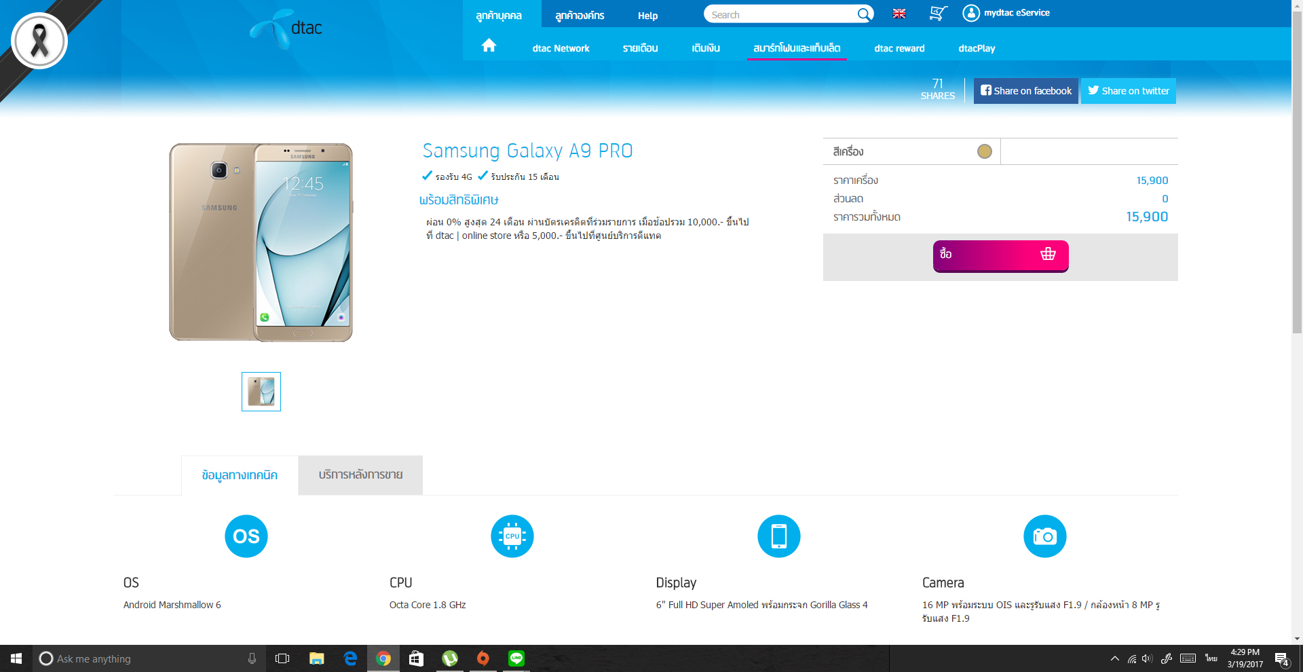Click the Samsung Galaxy A9 PRO title
The image size is (1303, 672).
[x=527, y=151]
